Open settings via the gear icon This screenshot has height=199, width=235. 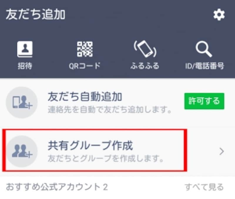(219, 15)
